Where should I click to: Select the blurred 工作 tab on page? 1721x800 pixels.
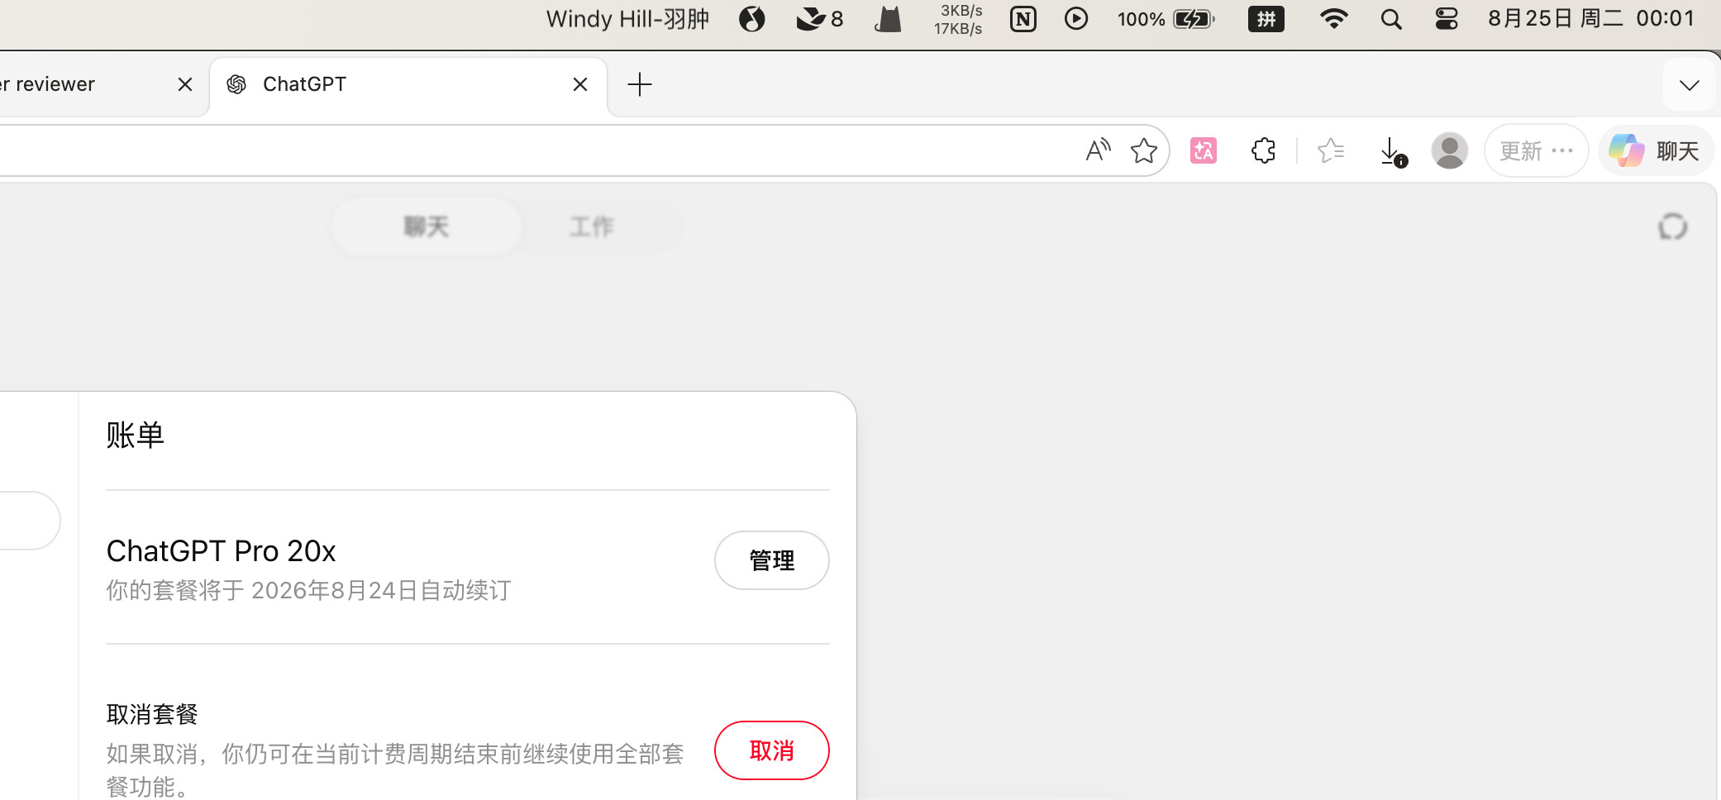pos(592,226)
